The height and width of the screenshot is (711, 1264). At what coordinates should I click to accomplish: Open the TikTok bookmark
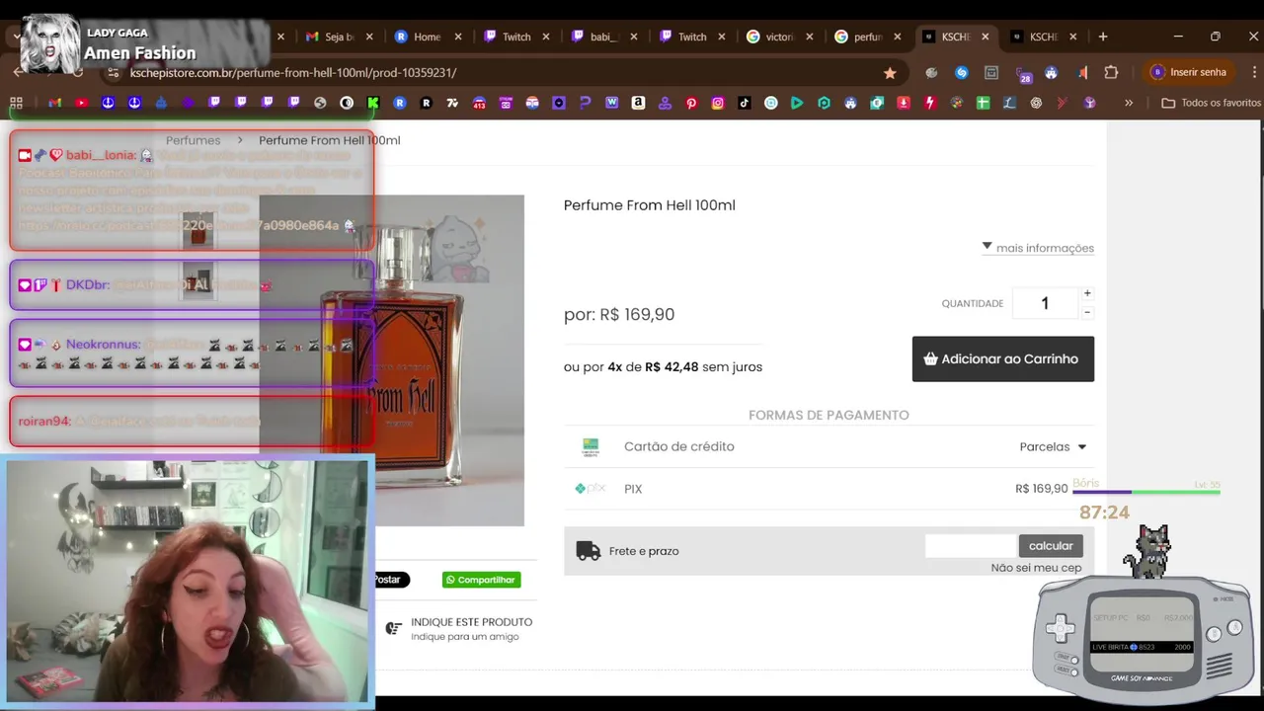click(745, 103)
